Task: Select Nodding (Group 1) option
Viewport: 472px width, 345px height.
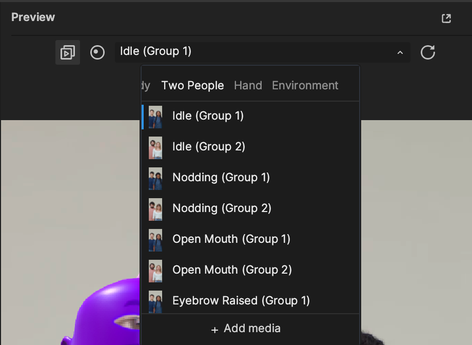Action: (250, 178)
